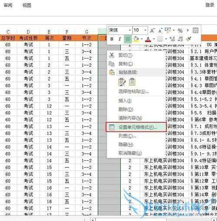The height and width of the screenshot is (221, 217).
Task: Switch to 视图 ribbon tab
Action: [x=27, y=5]
